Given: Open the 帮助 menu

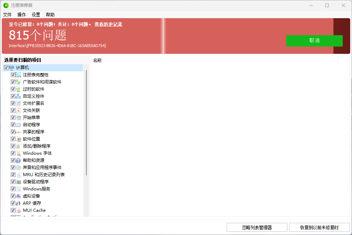Looking at the screenshot, I should pyautogui.click(x=50, y=15).
